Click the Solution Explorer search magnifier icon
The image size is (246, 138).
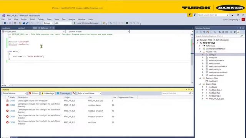pos(241,36)
